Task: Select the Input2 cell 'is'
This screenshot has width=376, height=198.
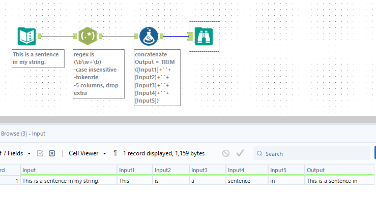Action: [171, 181]
